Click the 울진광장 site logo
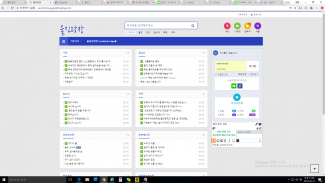The image size is (325, 183). tap(71, 29)
